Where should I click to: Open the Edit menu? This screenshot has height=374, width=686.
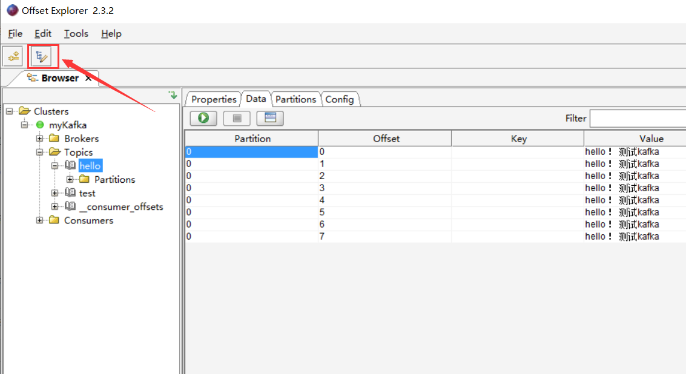coord(43,34)
